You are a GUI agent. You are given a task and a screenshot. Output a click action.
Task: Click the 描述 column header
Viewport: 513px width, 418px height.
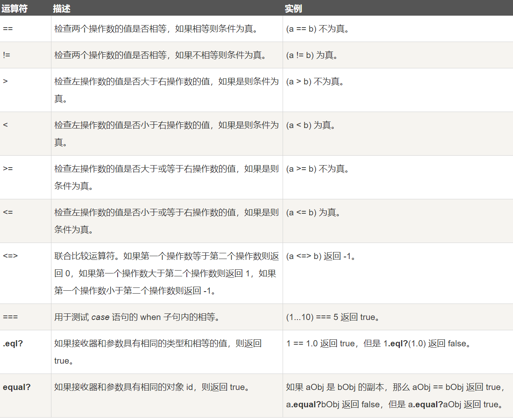[62, 9]
